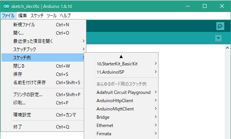Select 新規ファイル from the file menu

[x=43, y=25]
